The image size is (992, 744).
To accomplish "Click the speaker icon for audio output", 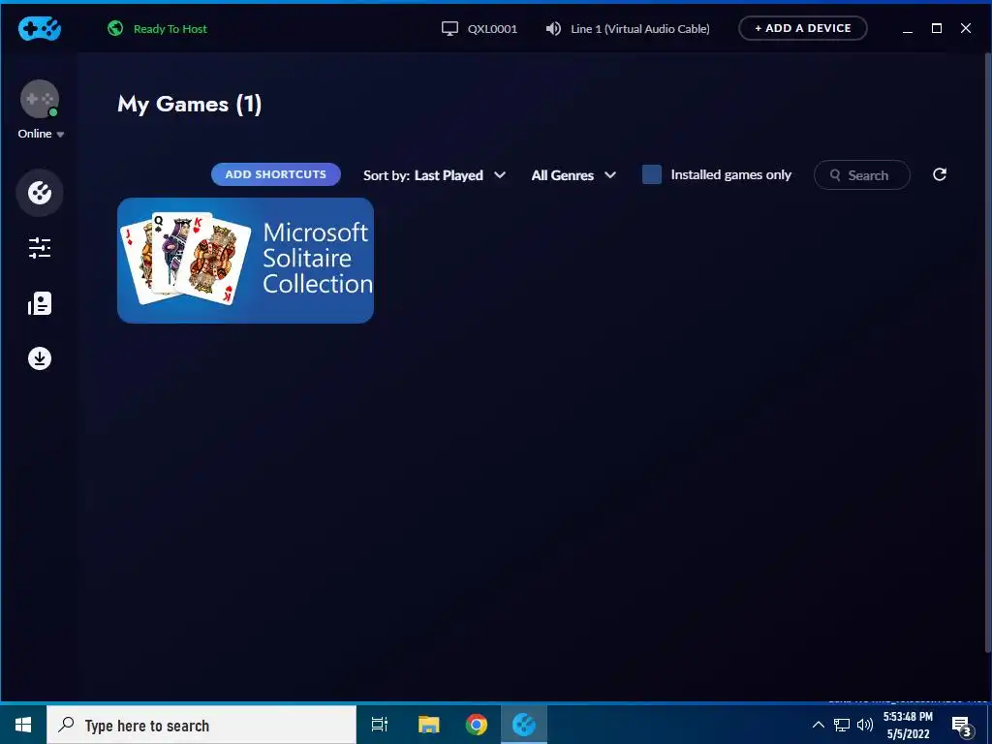I will 553,29.
